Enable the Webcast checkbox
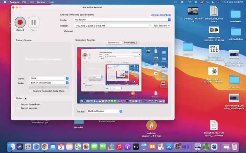 (x=62, y=31)
